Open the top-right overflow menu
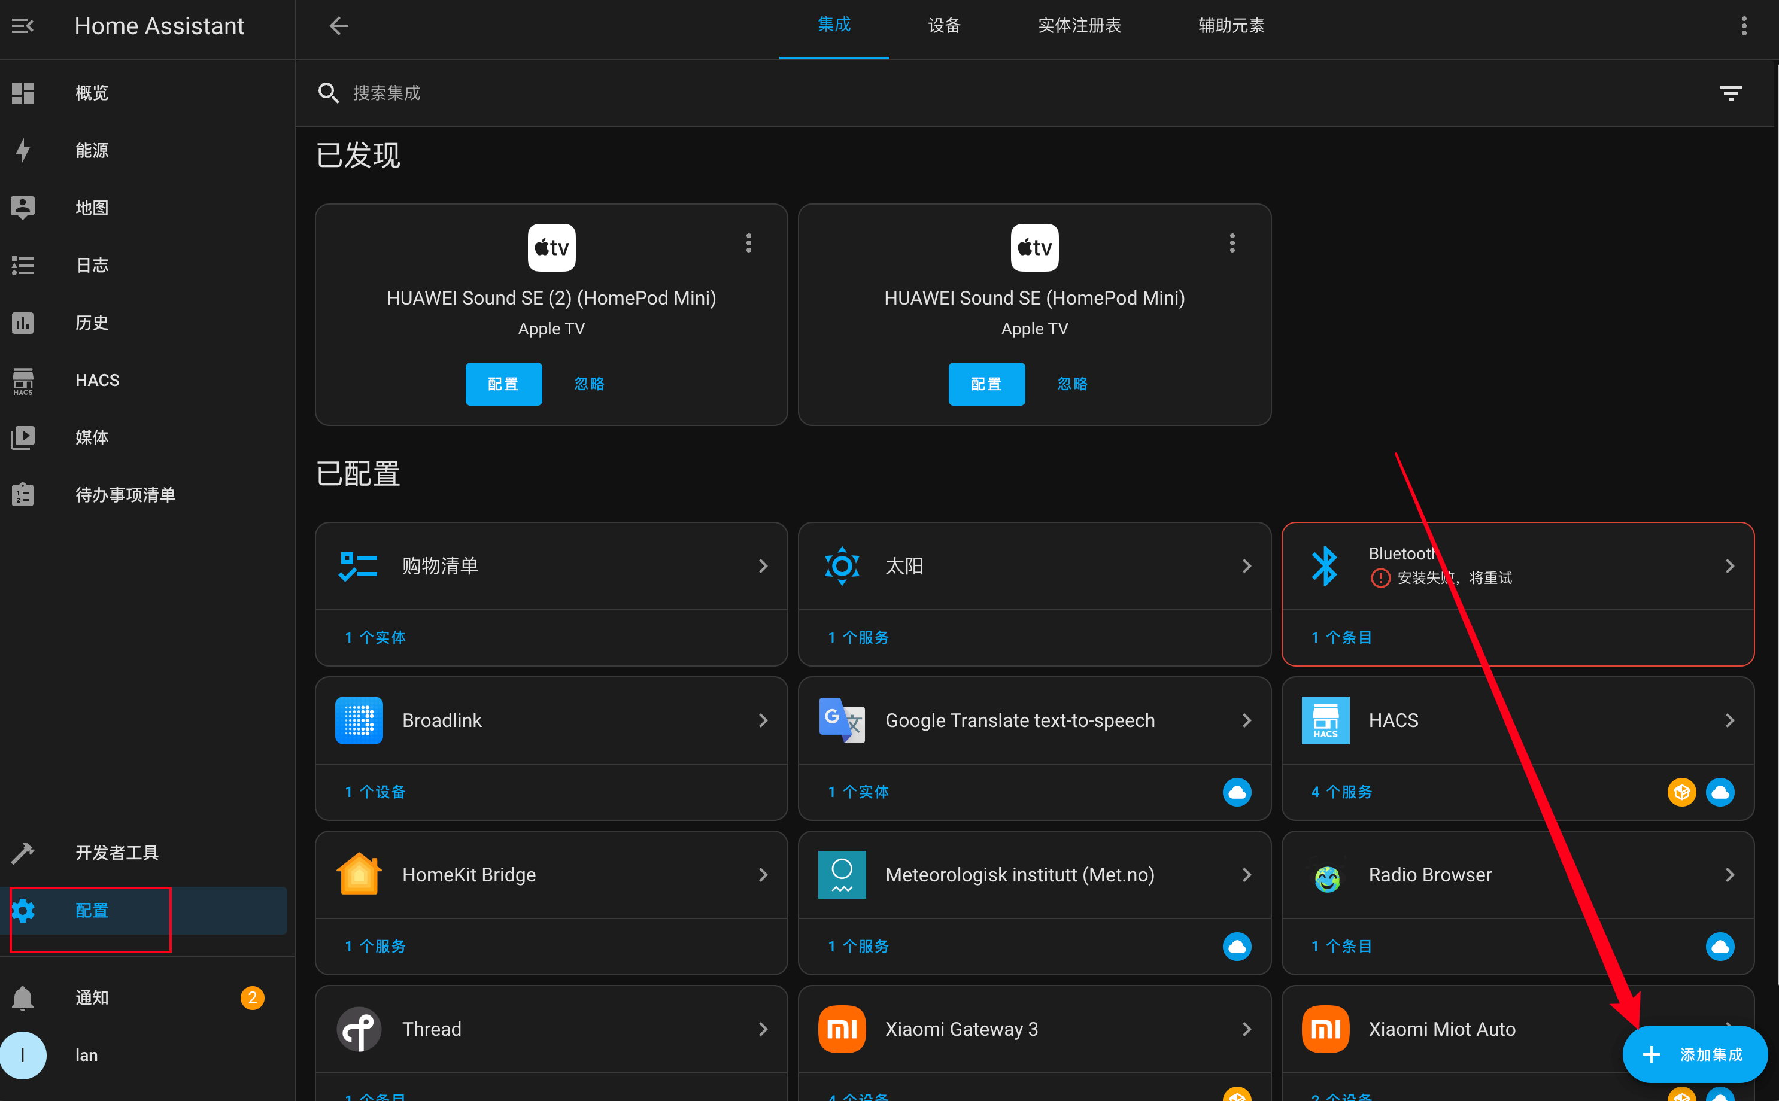 [1744, 26]
